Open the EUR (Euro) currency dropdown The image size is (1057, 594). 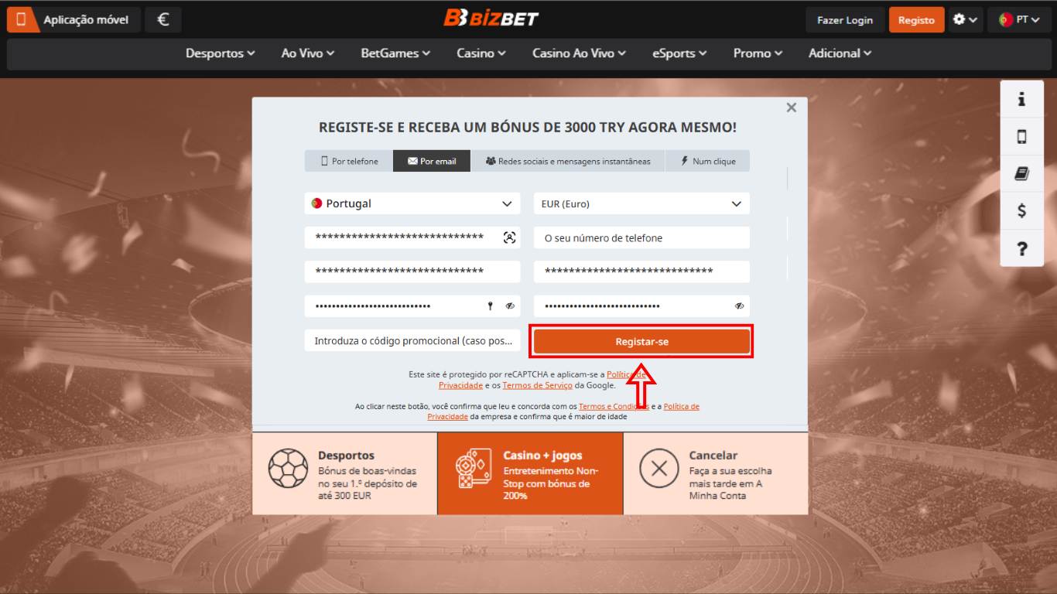pos(641,203)
